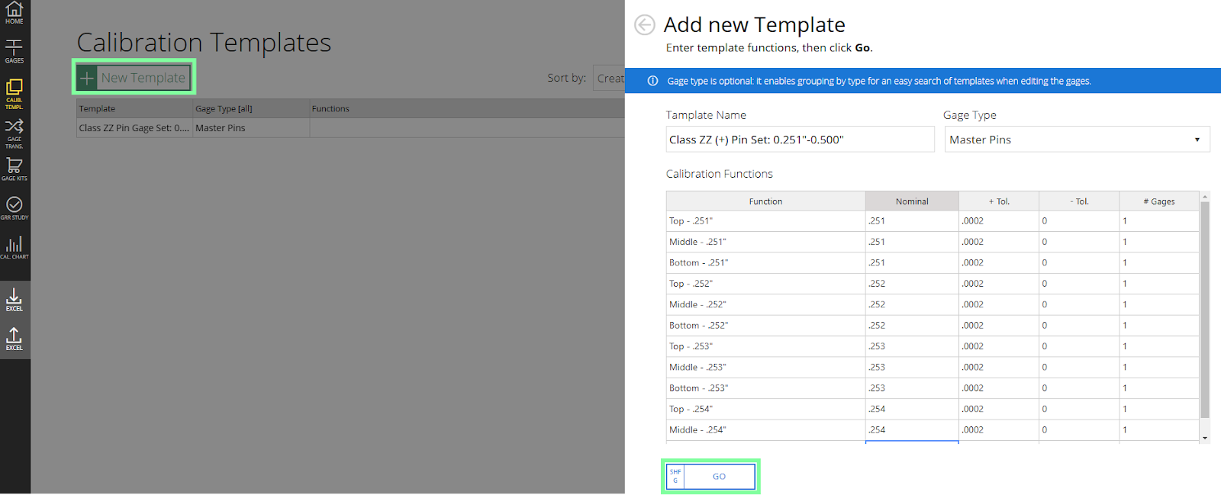
Task: Click the 'Bottom - .253"' function cell
Action: 765,388
